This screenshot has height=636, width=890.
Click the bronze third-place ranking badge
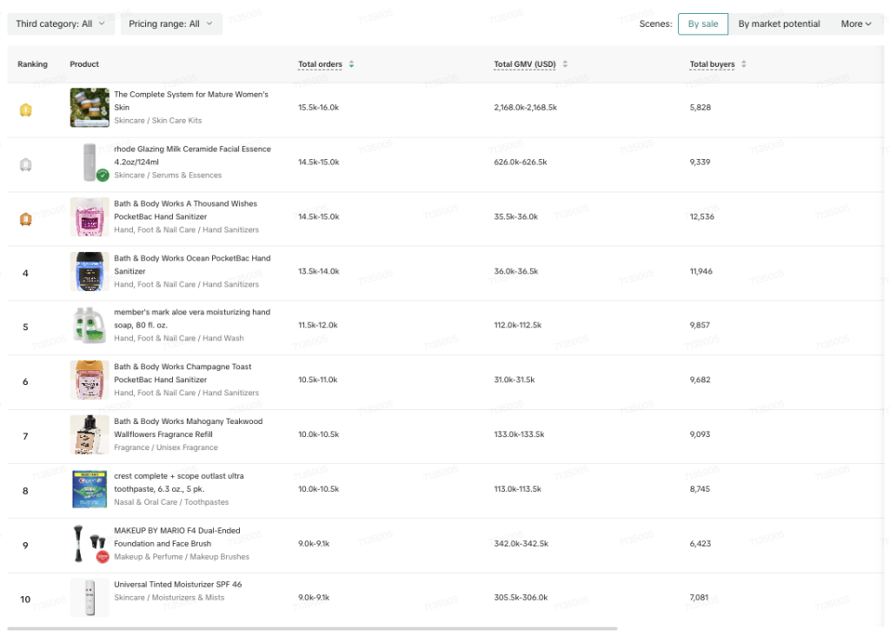25,219
